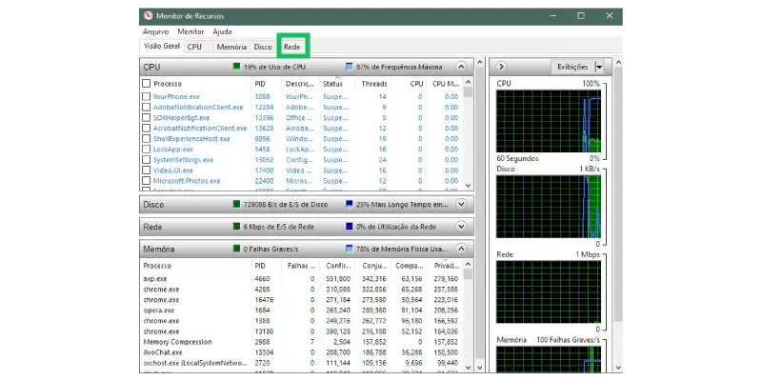The width and height of the screenshot is (762, 381).
Task: Tick the LockApp.exe checkbox
Action: coord(146,150)
